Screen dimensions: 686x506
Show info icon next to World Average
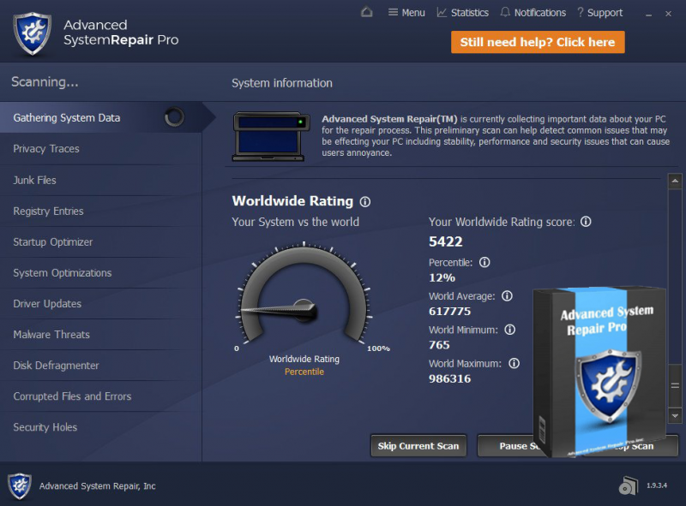pyautogui.click(x=507, y=296)
